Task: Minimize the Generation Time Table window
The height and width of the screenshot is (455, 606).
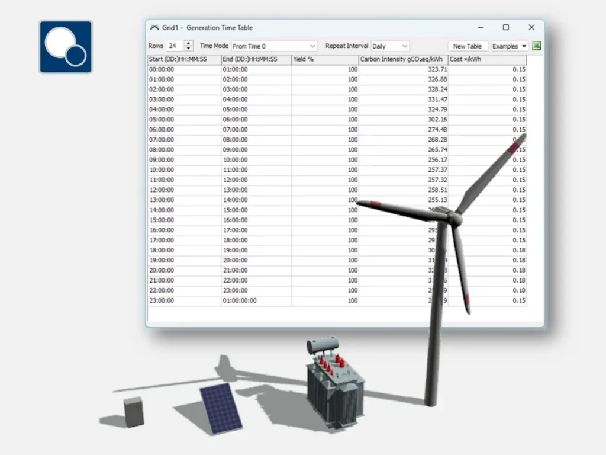Action: [481, 27]
